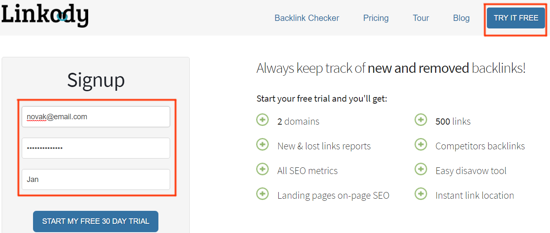The image size is (550, 233).
Task: Start my free 30 day trial
Action: click(x=96, y=221)
